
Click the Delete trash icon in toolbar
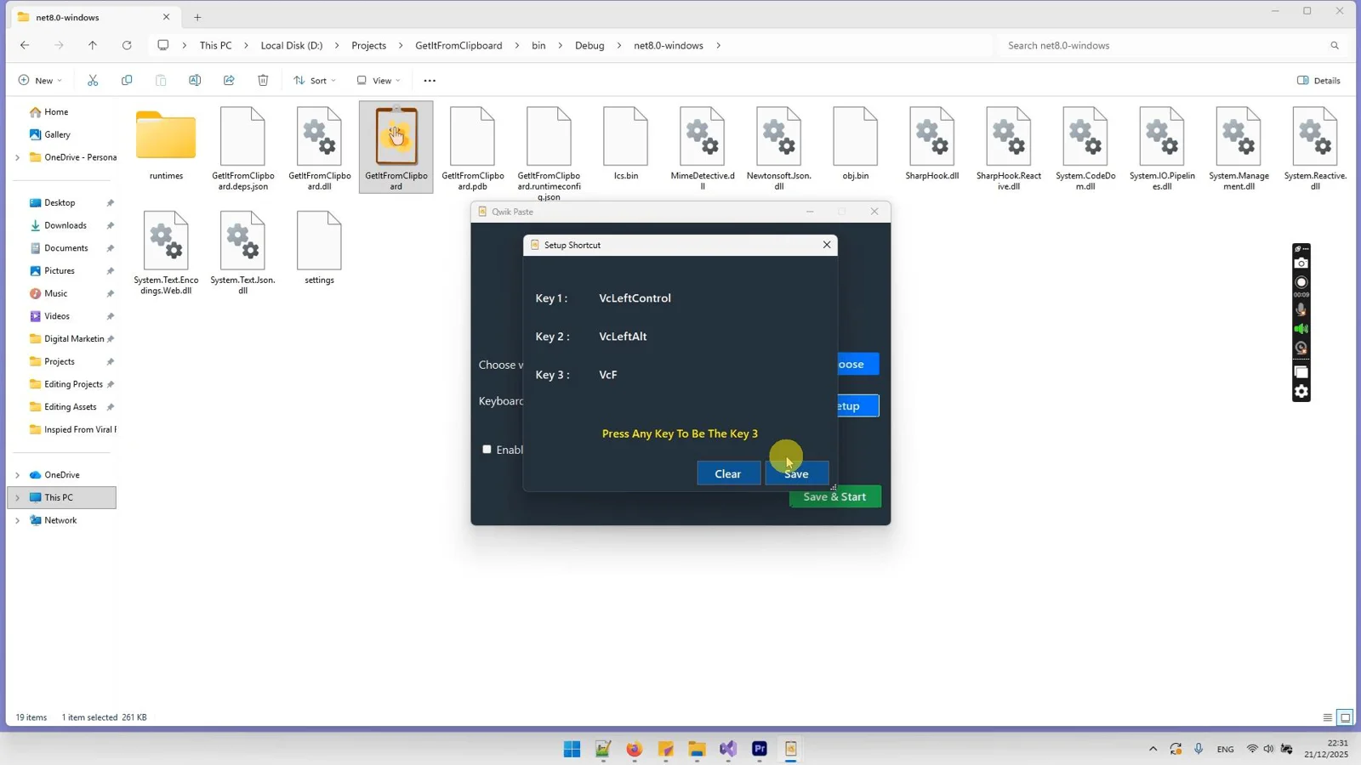pos(263,80)
